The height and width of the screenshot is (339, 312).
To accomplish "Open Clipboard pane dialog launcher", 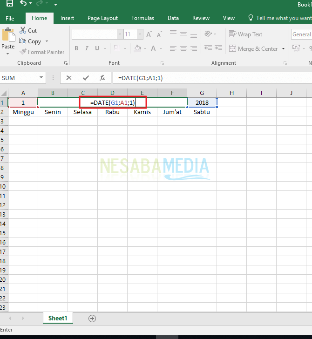I will point(66,63).
